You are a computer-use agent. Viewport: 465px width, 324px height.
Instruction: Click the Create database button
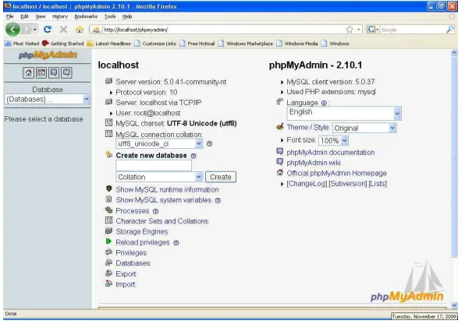pos(221,177)
